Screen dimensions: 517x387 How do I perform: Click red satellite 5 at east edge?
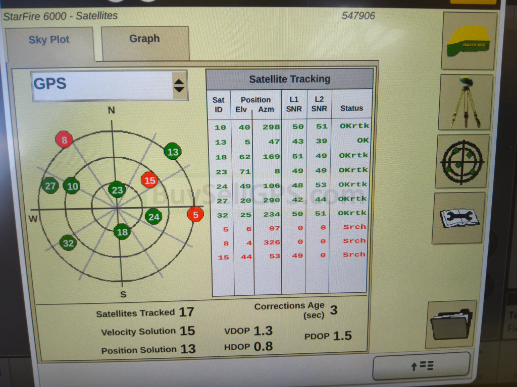(x=195, y=214)
